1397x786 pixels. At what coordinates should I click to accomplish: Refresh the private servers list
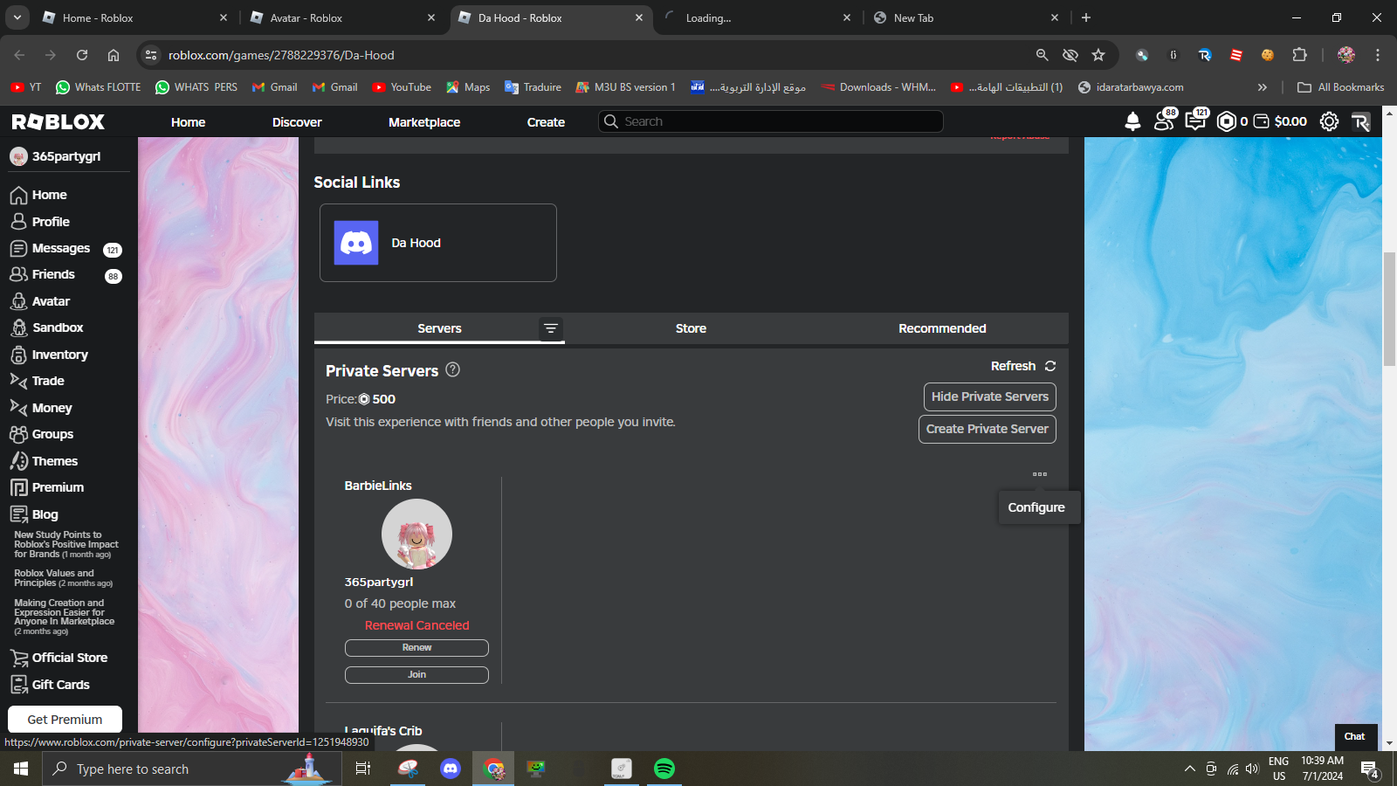(x=1023, y=366)
